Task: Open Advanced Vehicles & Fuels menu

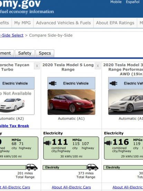Action: [64, 23]
